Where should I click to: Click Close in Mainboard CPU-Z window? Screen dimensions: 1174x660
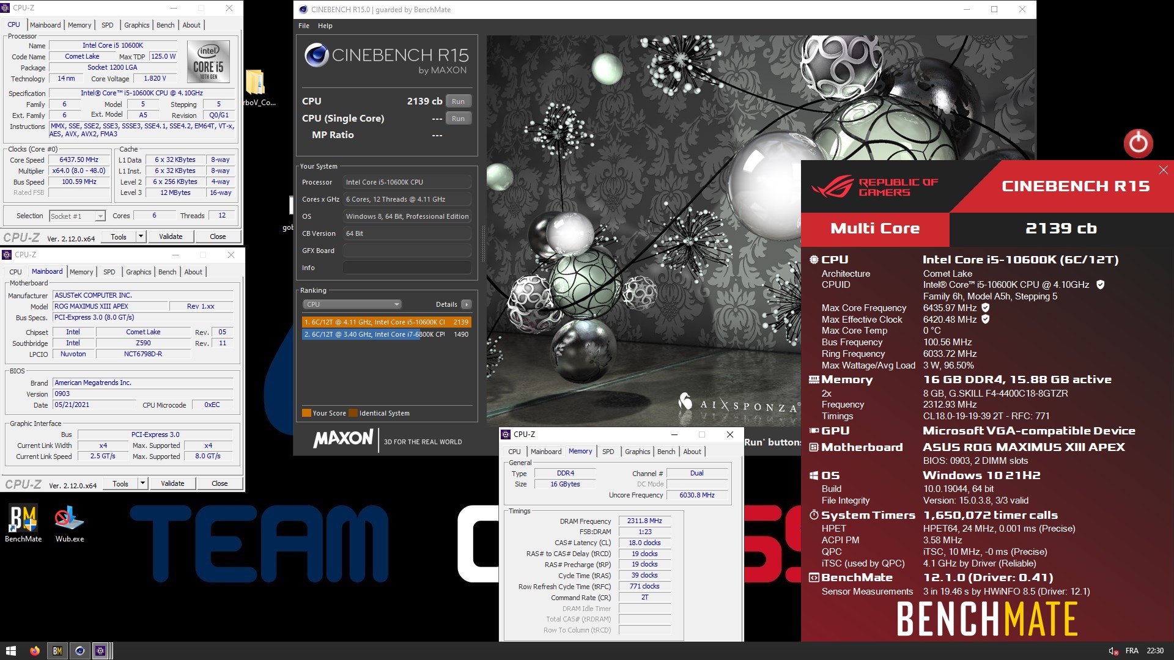coord(220,483)
